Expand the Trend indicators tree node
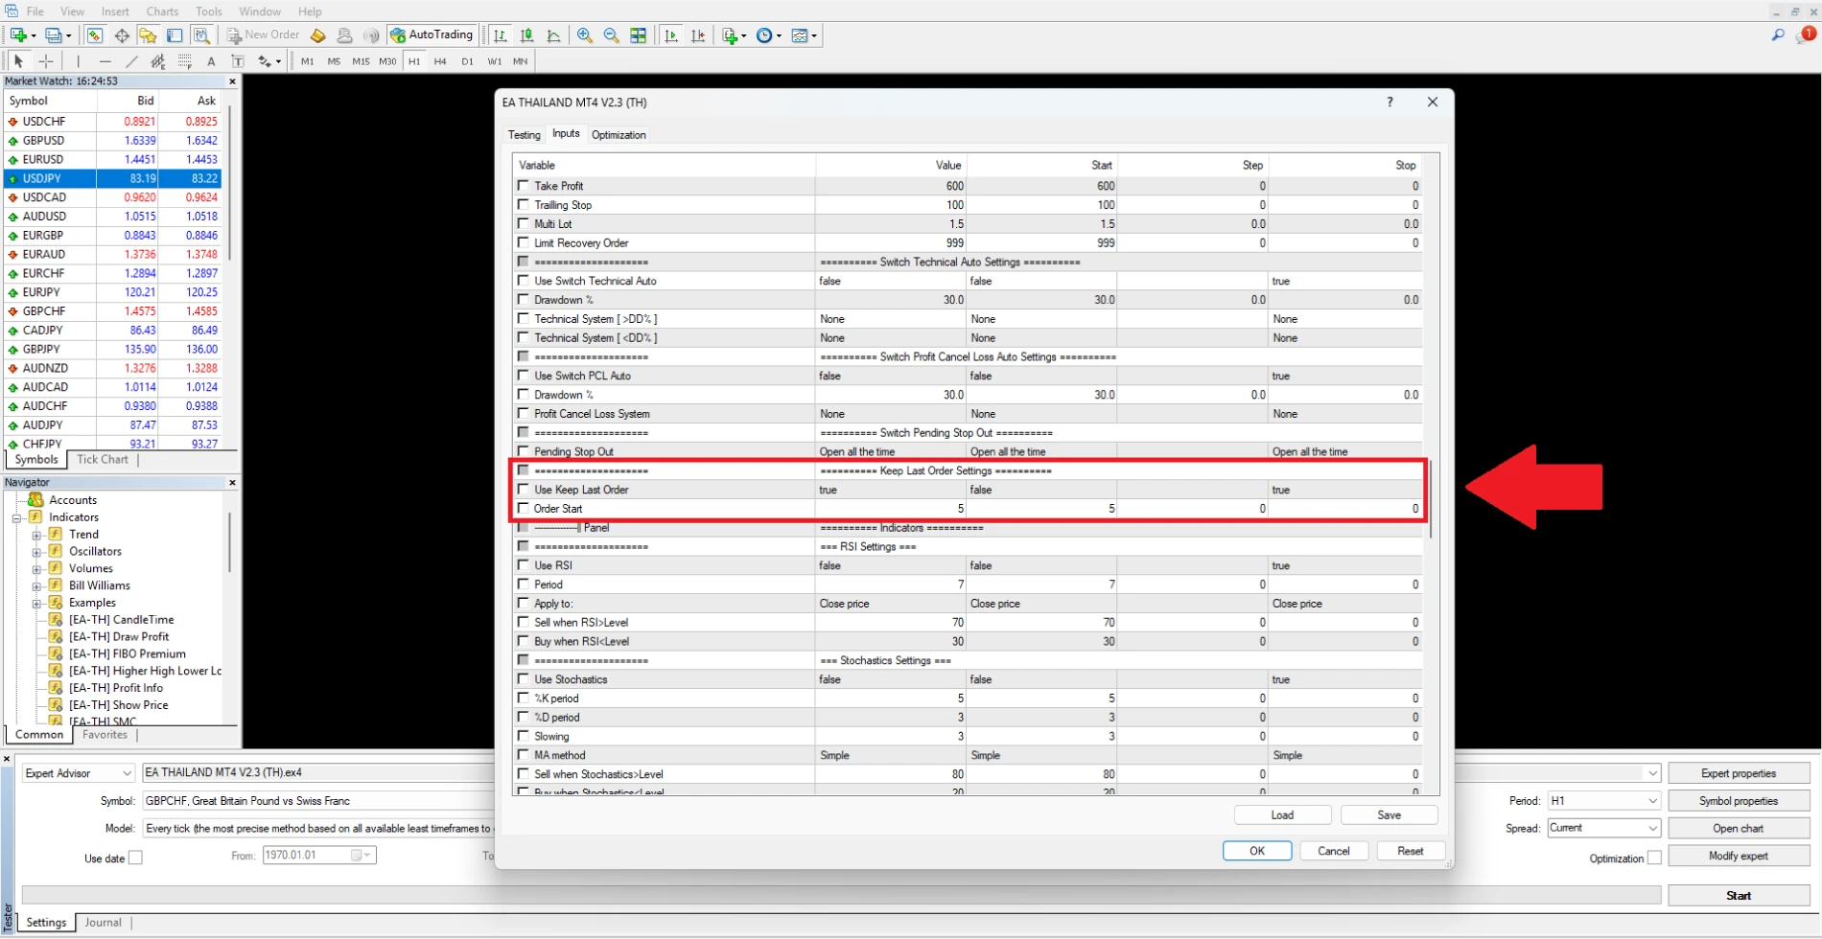The height and width of the screenshot is (939, 1822). point(36,535)
